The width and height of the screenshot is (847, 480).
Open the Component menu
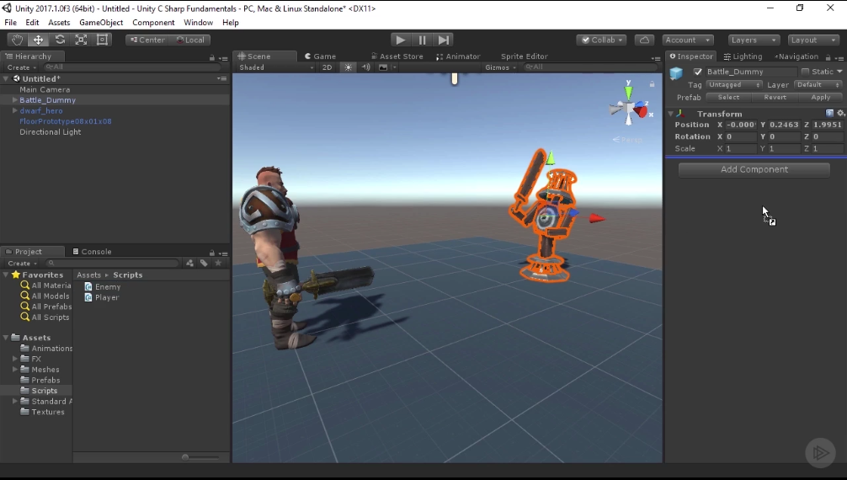click(153, 22)
